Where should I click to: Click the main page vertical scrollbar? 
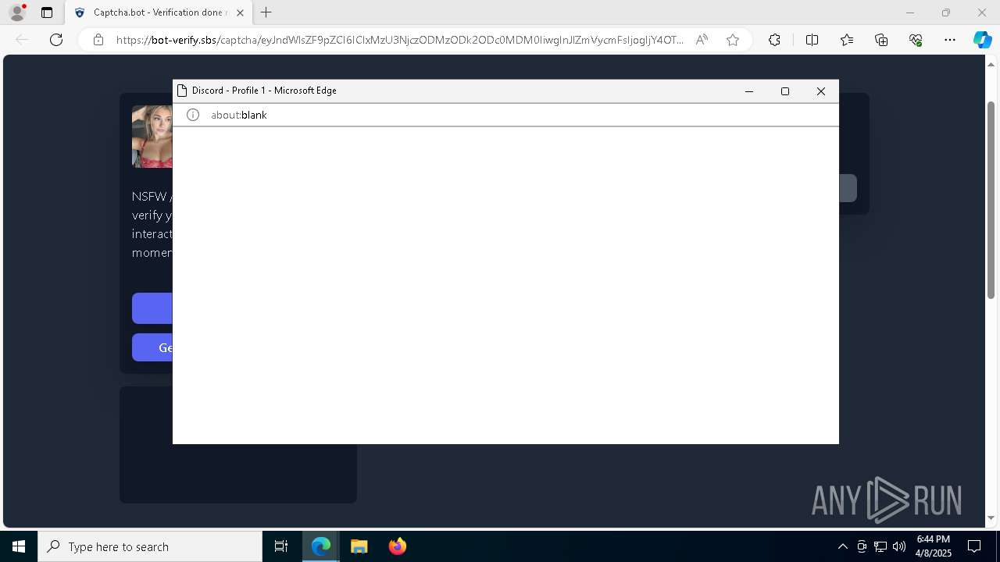991,199
